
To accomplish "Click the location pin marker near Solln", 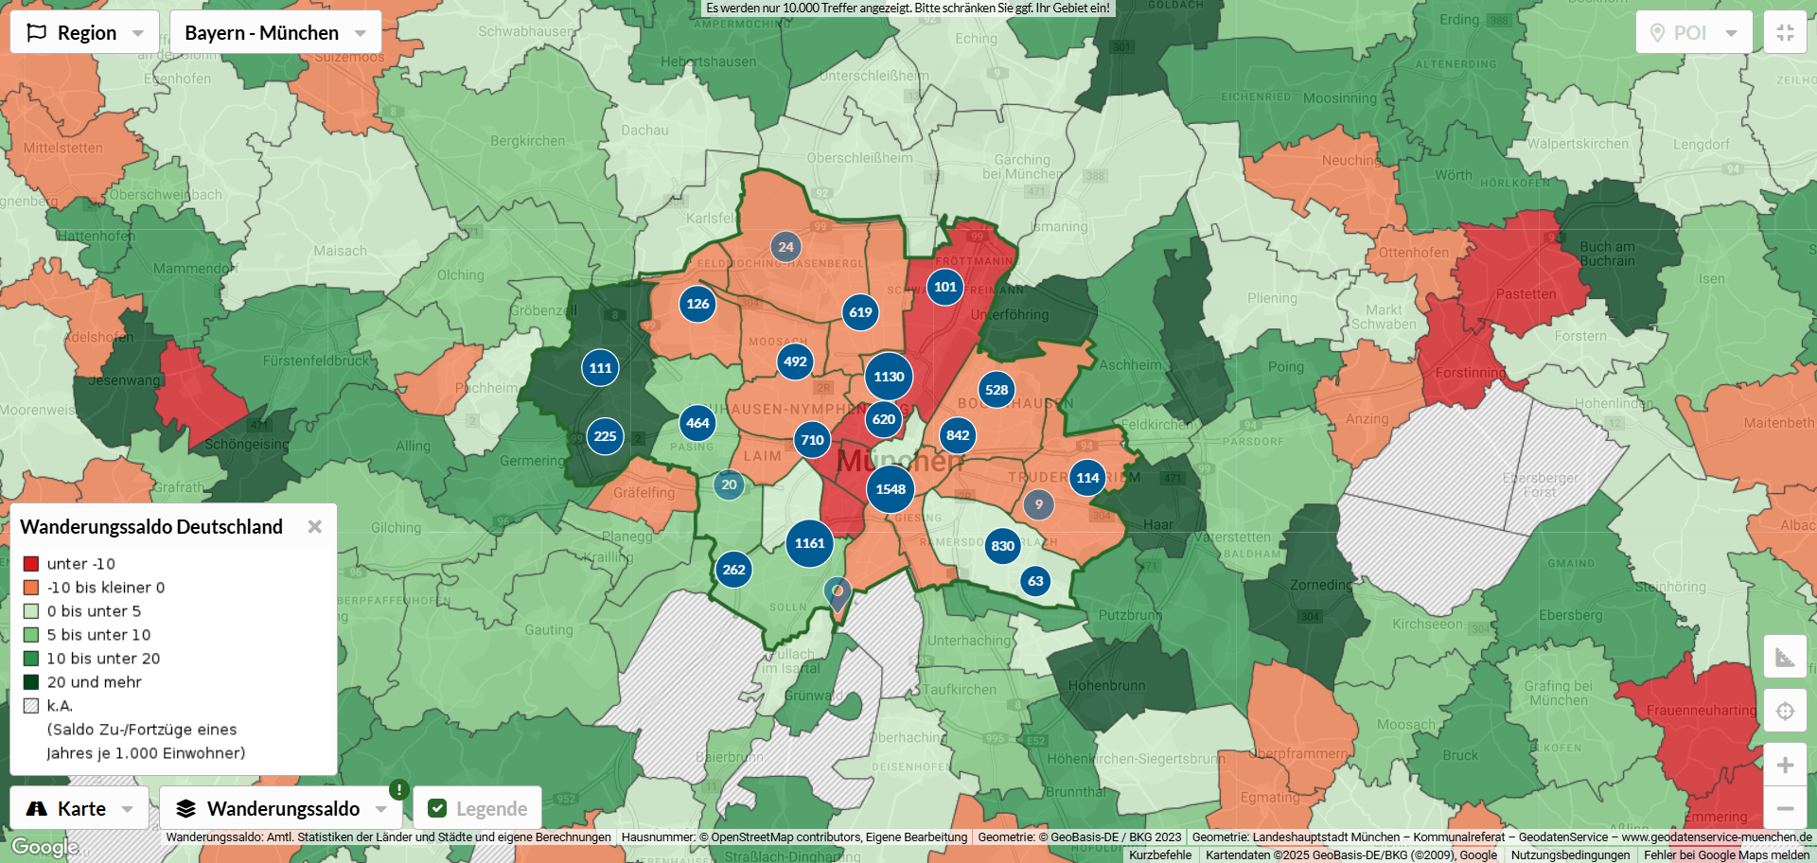I will coord(838,594).
